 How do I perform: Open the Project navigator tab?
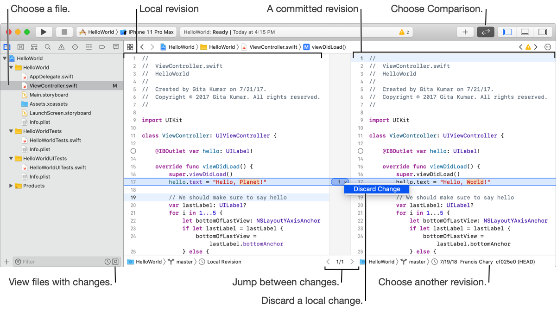(7, 47)
